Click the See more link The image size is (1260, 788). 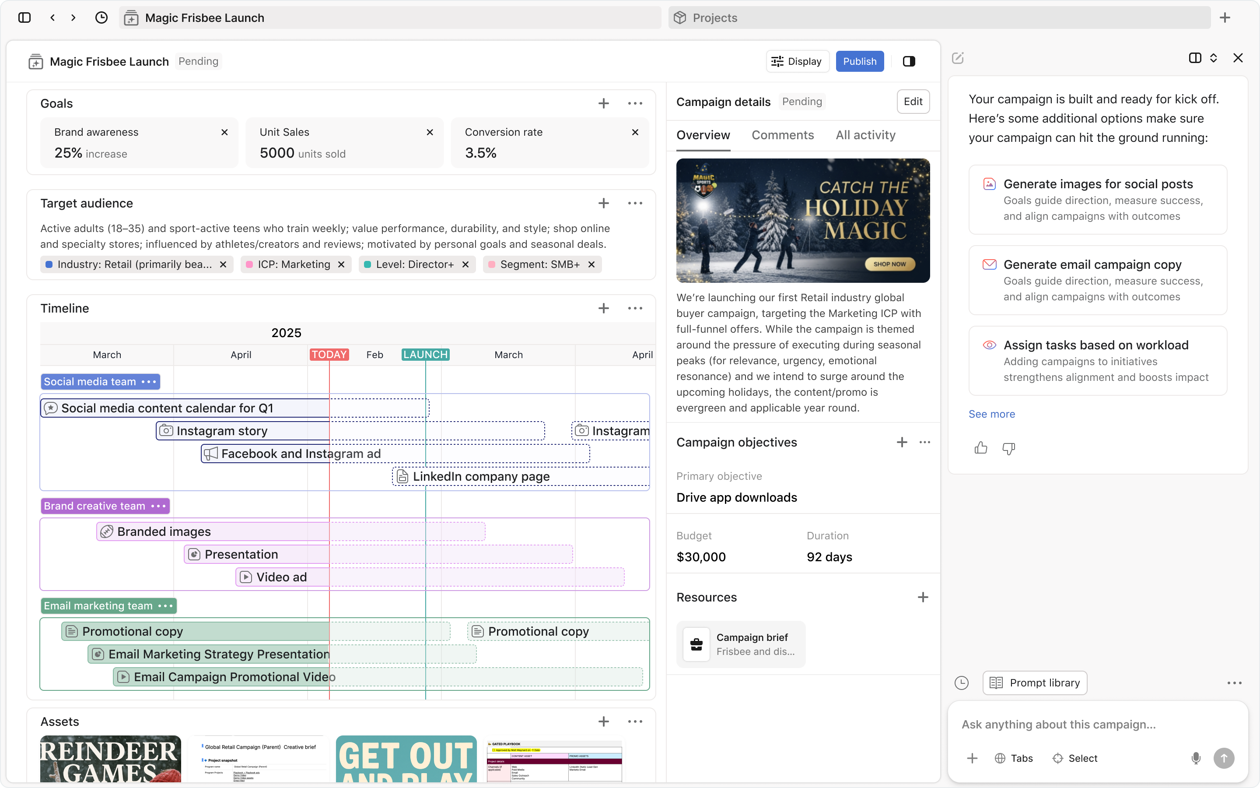[x=991, y=414]
